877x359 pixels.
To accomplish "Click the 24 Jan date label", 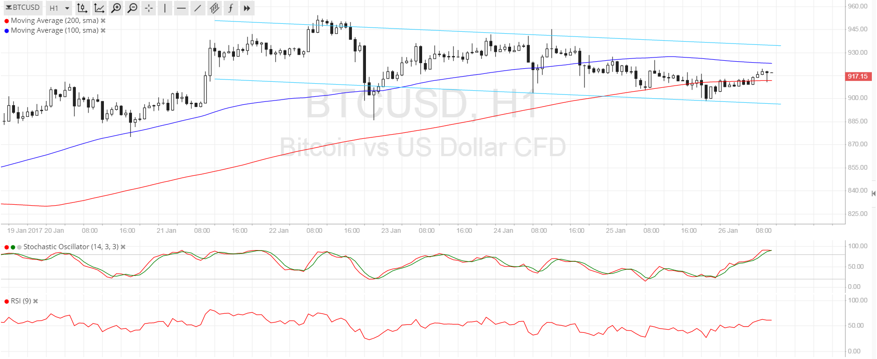I will click(x=503, y=230).
